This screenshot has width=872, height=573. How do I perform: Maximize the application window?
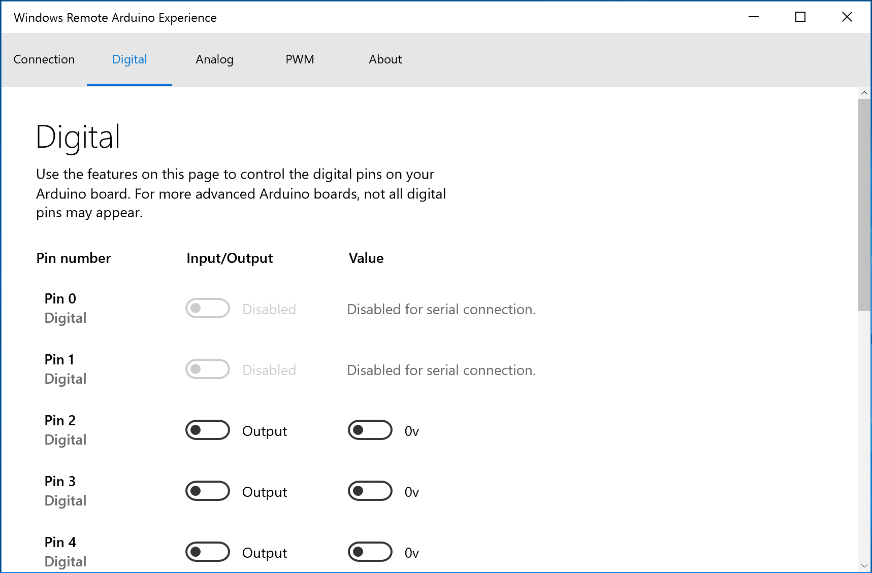point(800,17)
